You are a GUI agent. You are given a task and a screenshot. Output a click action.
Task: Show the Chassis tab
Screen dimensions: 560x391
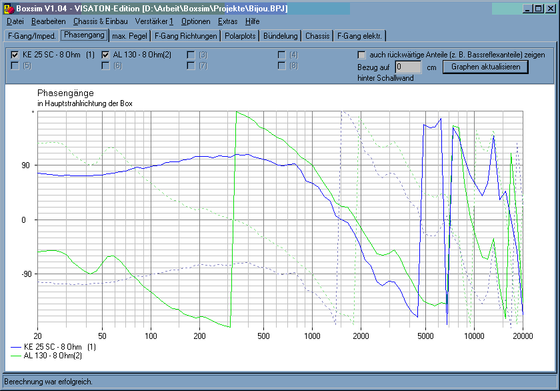tap(317, 35)
